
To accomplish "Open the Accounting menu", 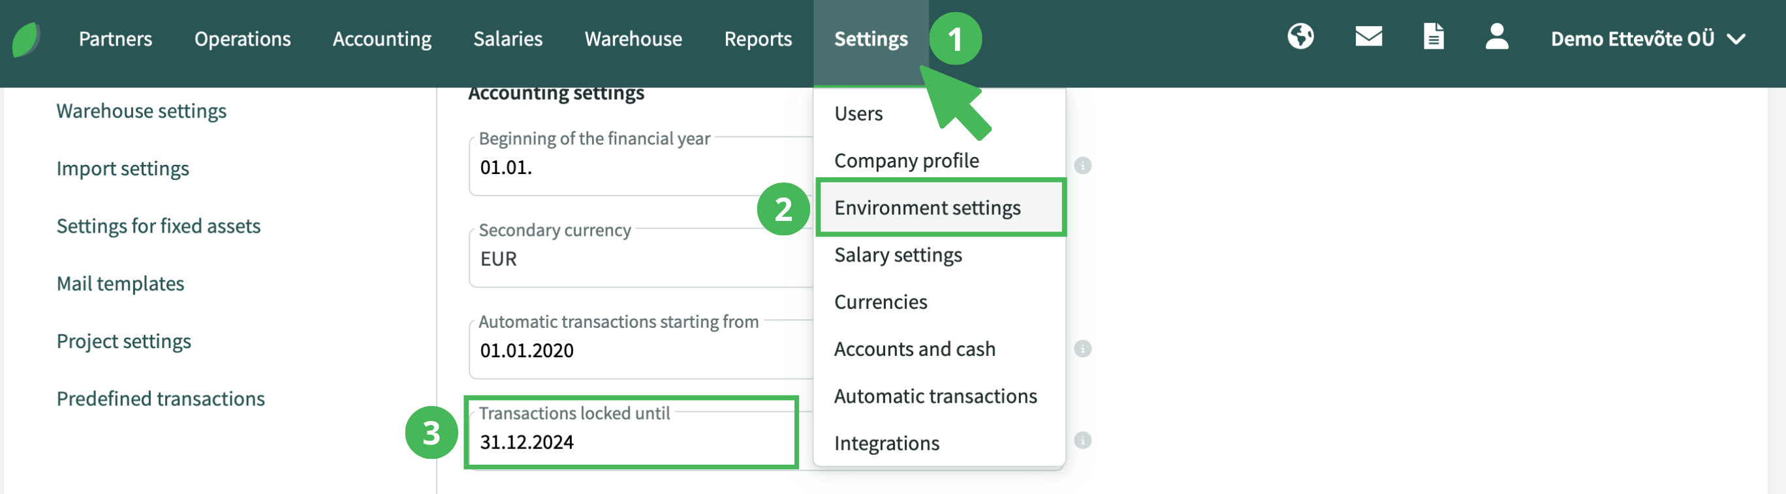I will [x=381, y=40].
